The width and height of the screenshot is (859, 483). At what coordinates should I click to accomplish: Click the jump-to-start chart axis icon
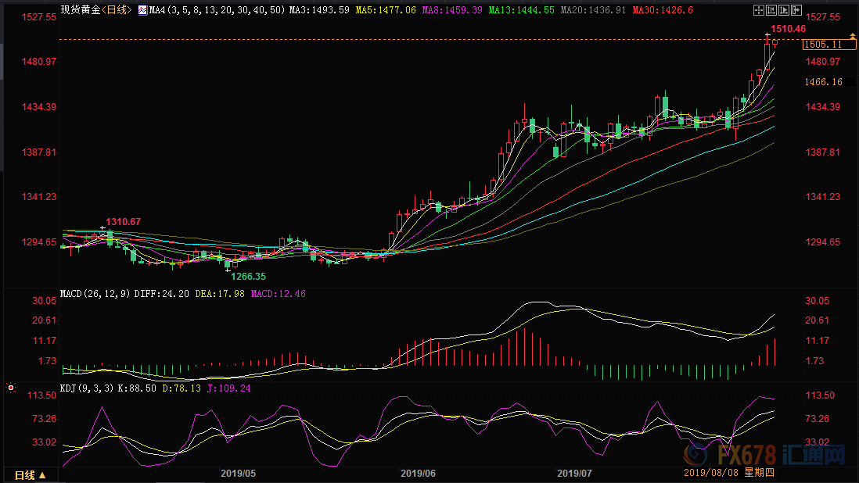[x=770, y=11]
